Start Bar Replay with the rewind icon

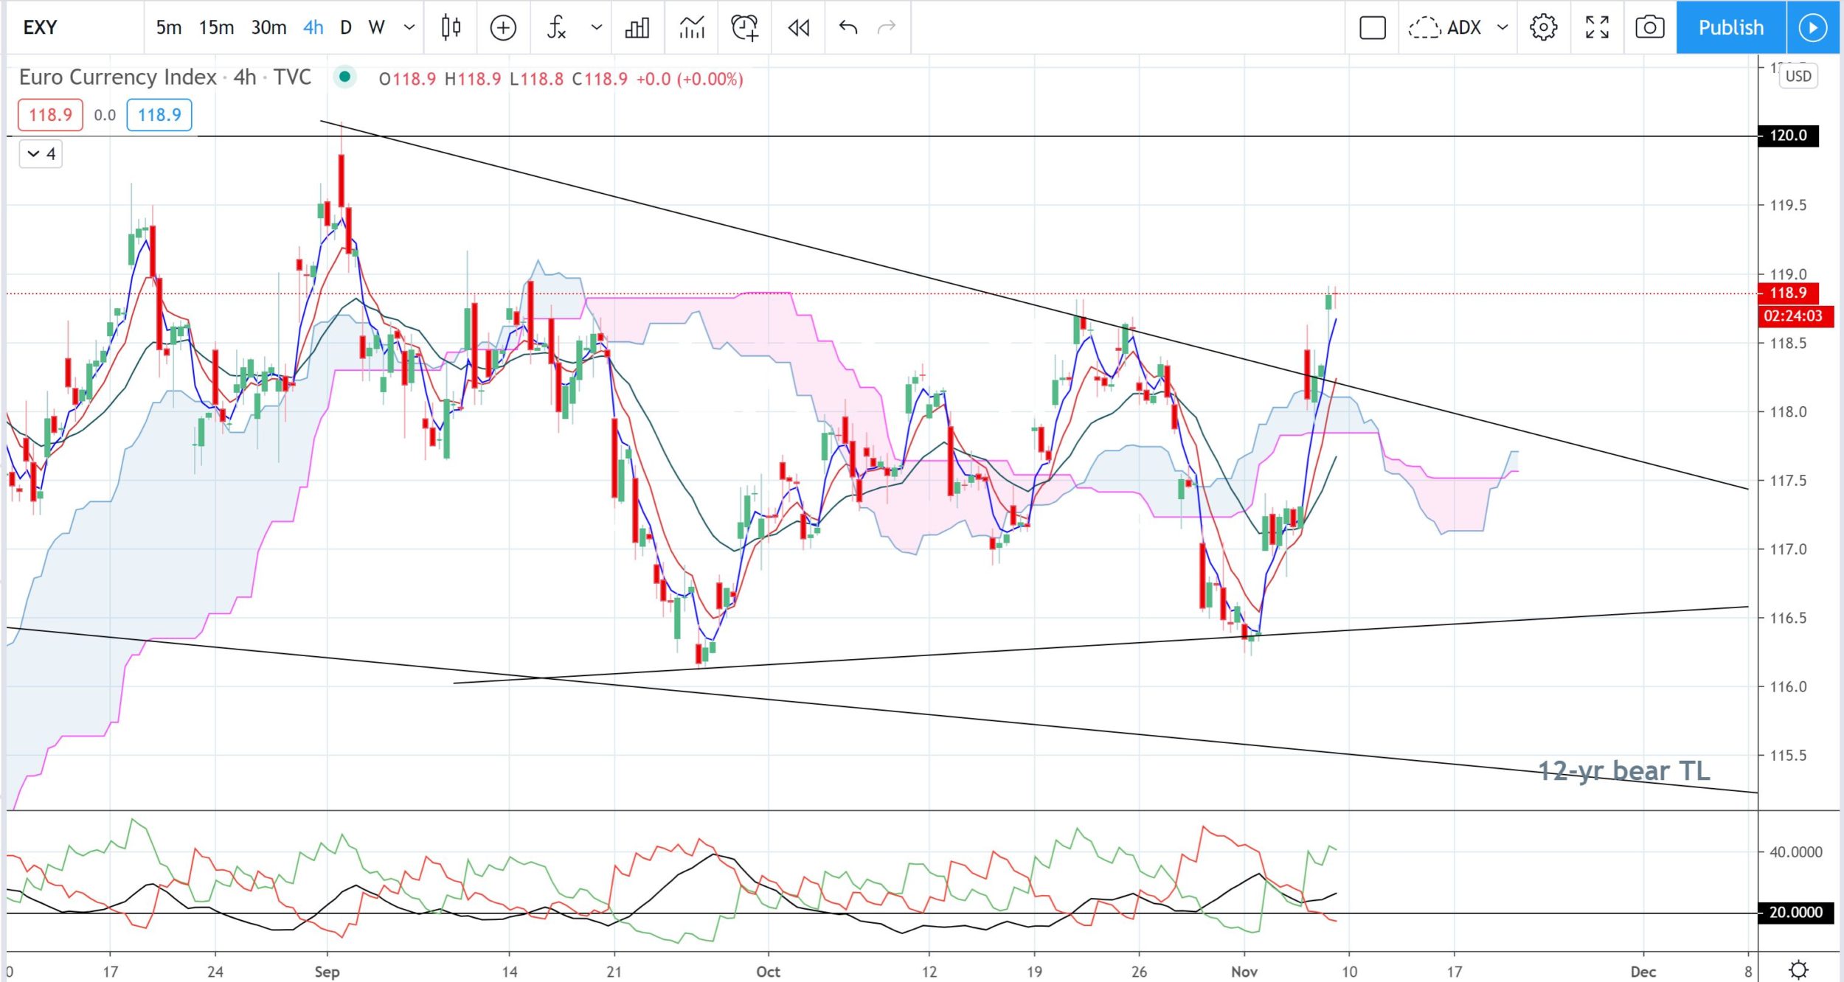point(799,28)
